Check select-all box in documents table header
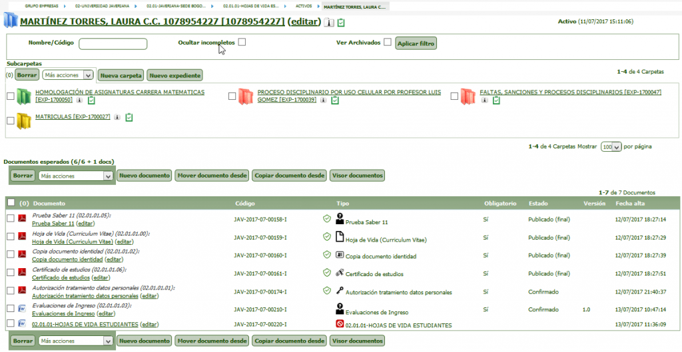Screen dimensions: 682x352 pos(11,202)
